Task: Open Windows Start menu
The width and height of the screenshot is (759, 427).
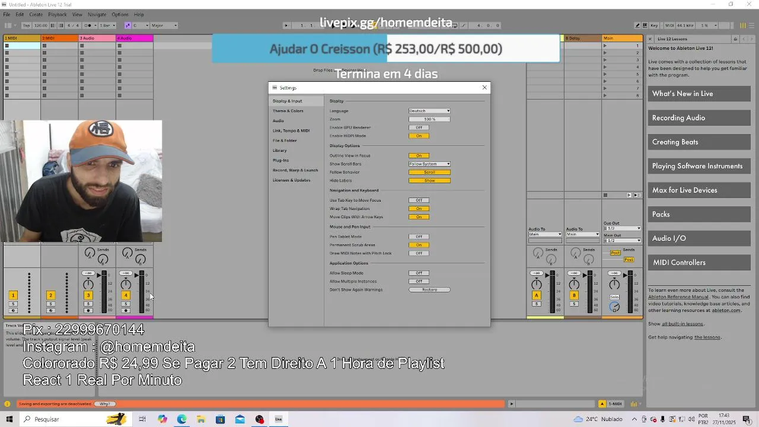Action: point(9,419)
